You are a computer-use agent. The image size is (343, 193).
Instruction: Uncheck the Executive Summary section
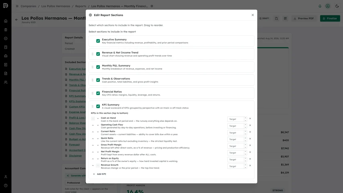tap(98, 41)
